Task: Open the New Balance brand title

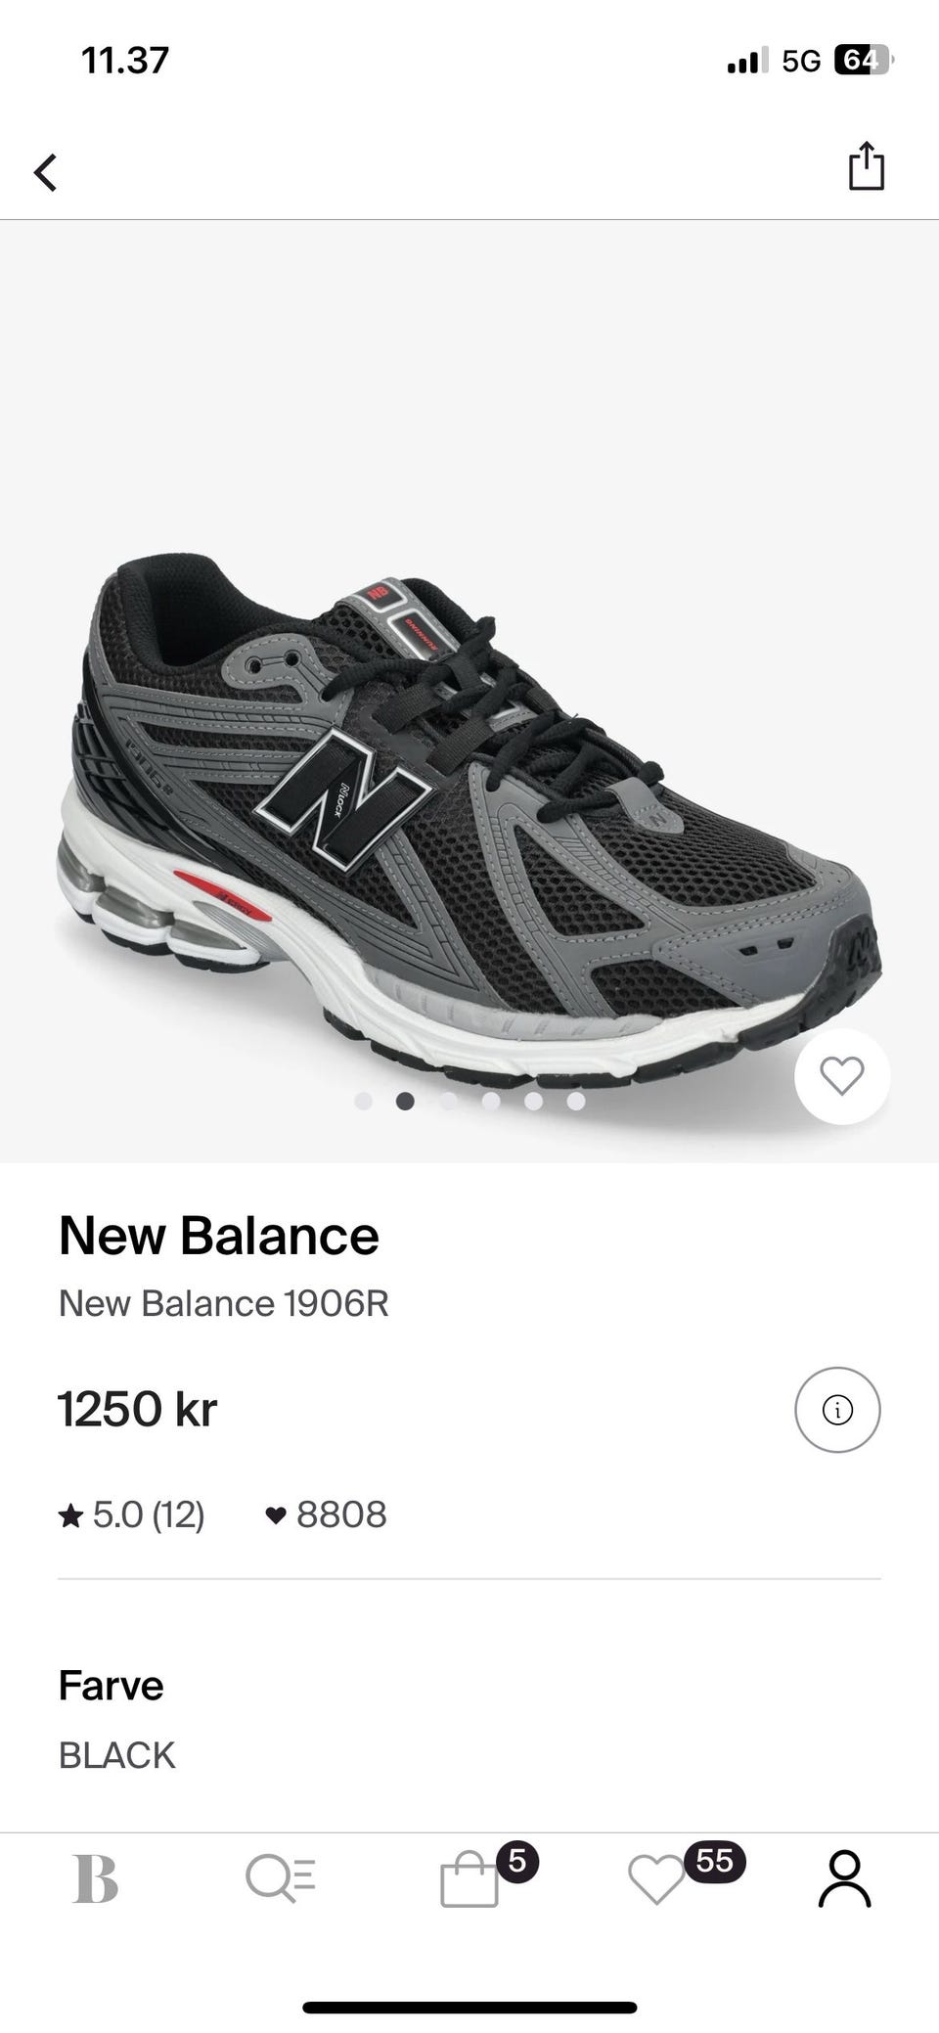Action: [x=218, y=1236]
